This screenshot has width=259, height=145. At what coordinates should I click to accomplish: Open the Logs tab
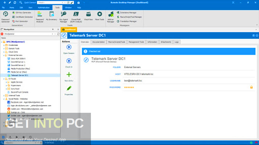point(177,42)
